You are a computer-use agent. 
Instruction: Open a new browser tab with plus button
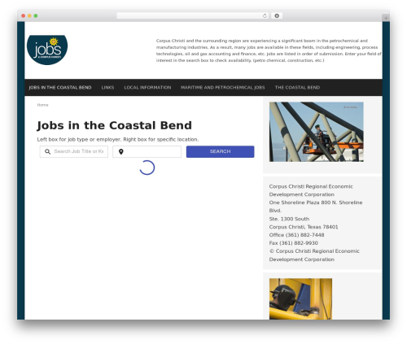386,18
